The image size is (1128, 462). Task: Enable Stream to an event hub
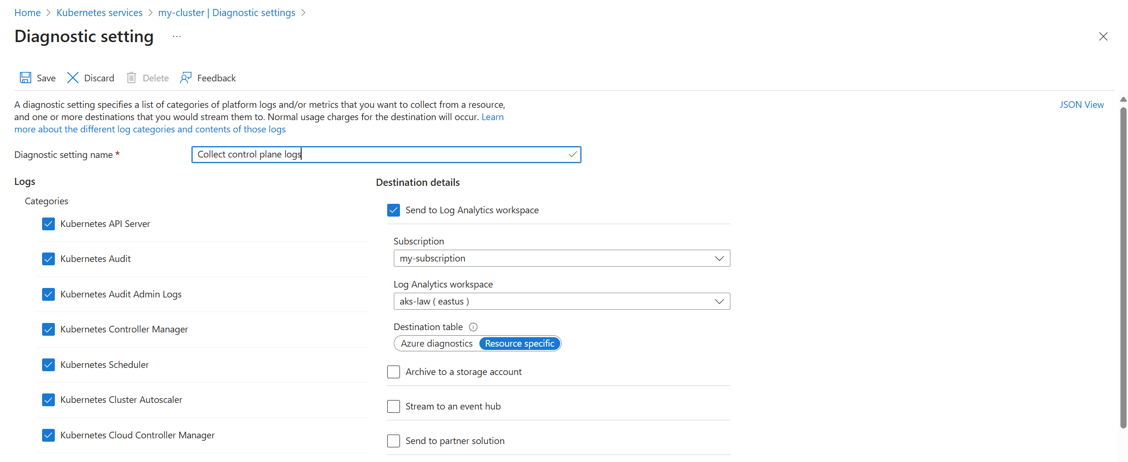393,407
